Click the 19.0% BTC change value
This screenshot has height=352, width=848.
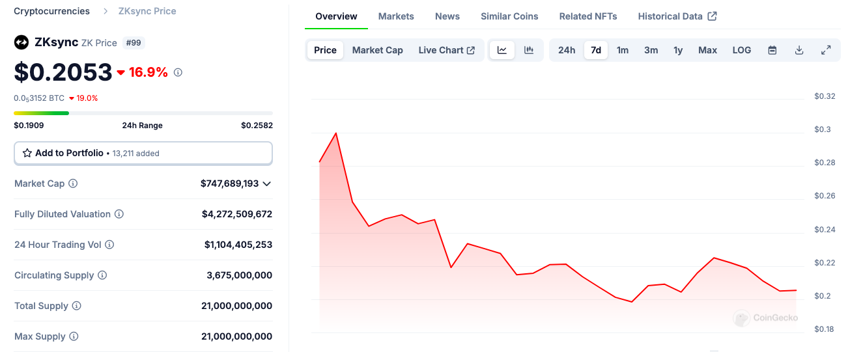click(87, 98)
